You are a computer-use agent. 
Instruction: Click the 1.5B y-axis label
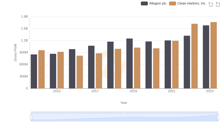(x=25, y=29)
